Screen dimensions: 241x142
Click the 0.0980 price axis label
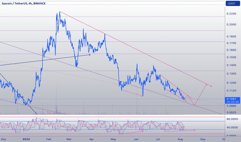tap(231, 106)
